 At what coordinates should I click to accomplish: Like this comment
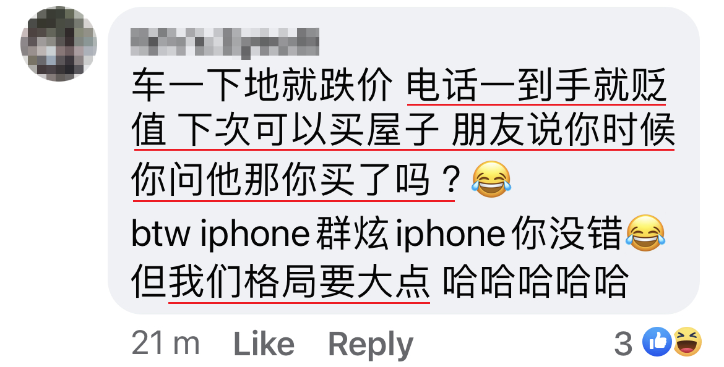(x=264, y=344)
